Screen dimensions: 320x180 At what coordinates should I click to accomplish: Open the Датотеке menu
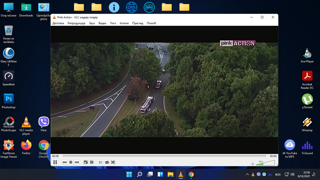(58, 23)
